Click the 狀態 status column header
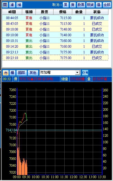 [97, 12]
